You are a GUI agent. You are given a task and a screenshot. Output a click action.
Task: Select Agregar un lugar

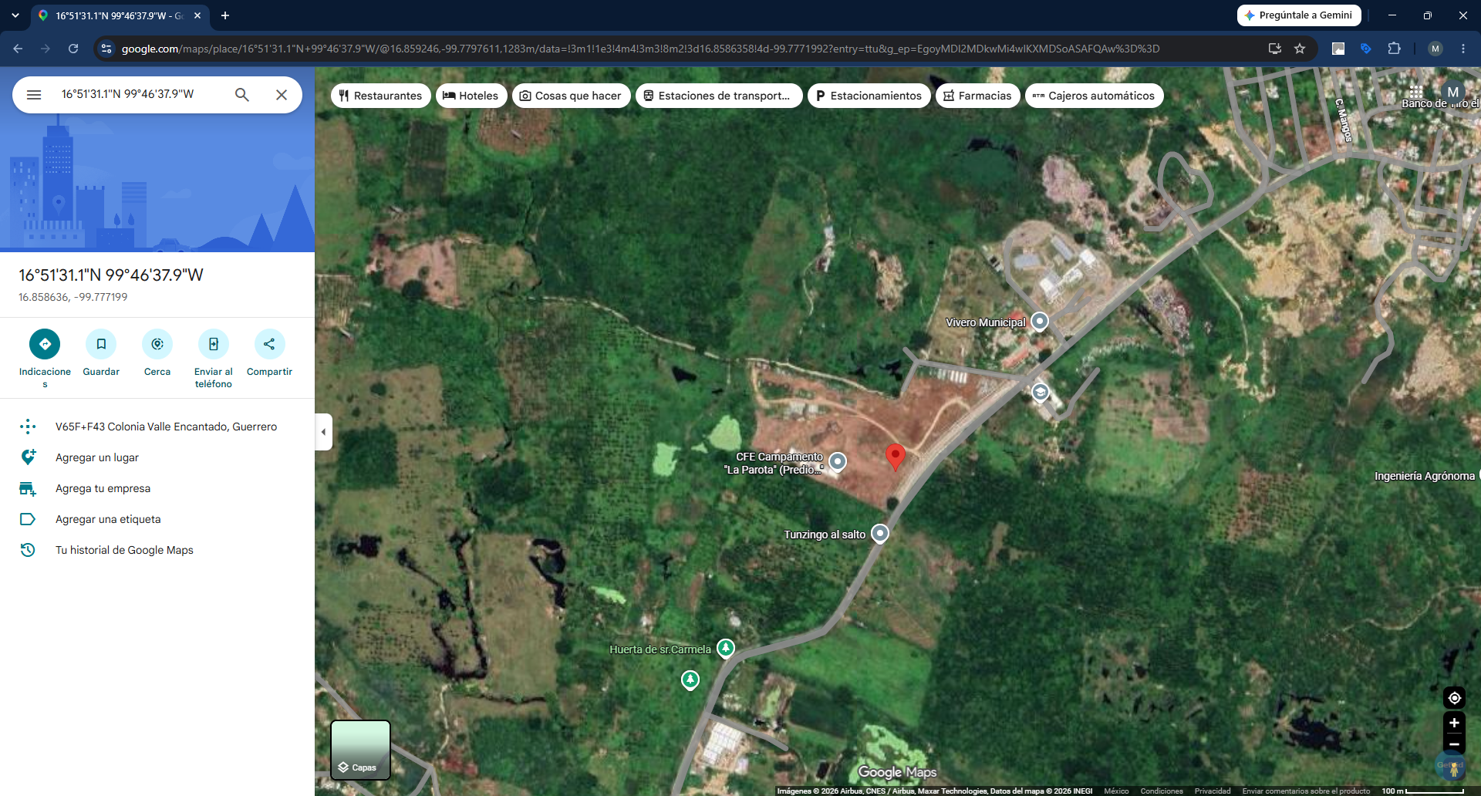coord(157,457)
